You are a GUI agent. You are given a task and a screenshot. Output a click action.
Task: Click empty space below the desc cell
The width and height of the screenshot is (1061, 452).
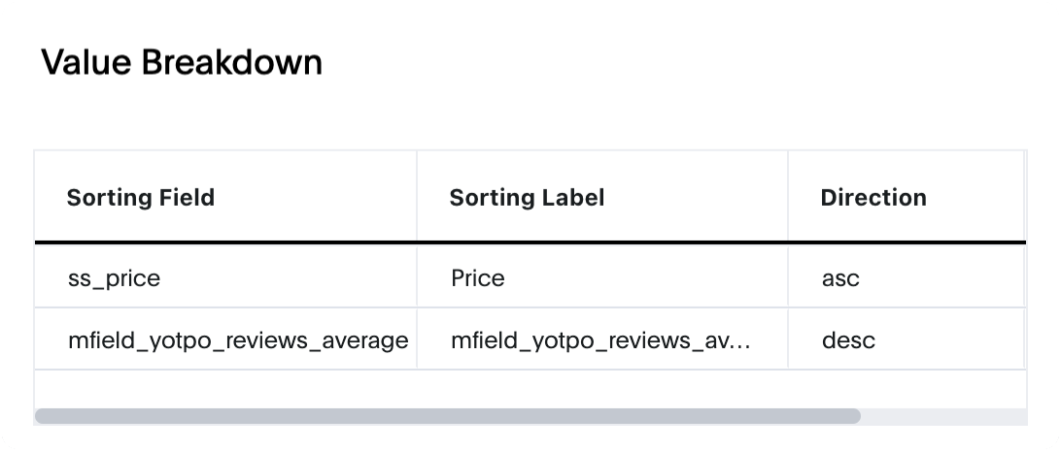(907, 389)
